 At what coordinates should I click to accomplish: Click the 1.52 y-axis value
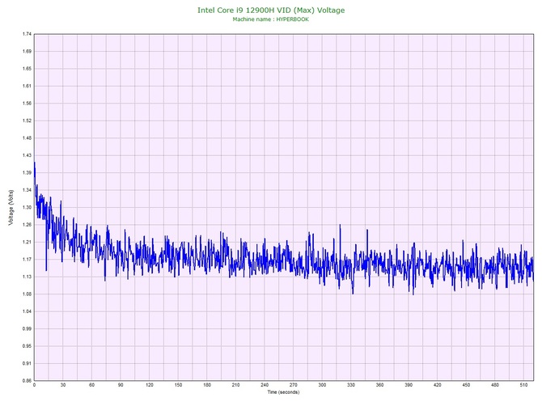(27, 121)
